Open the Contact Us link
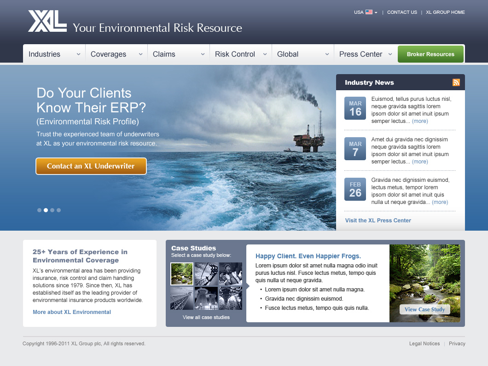Screen dimensions: 488x366 (x=402, y=12)
